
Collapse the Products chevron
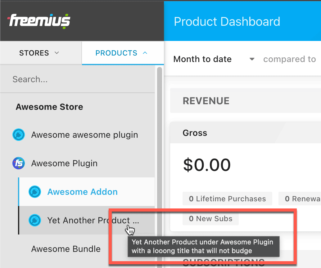tap(145, 53)
